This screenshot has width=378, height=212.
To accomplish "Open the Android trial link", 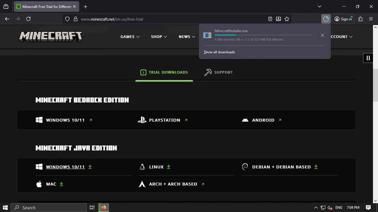I will point(262,120).
